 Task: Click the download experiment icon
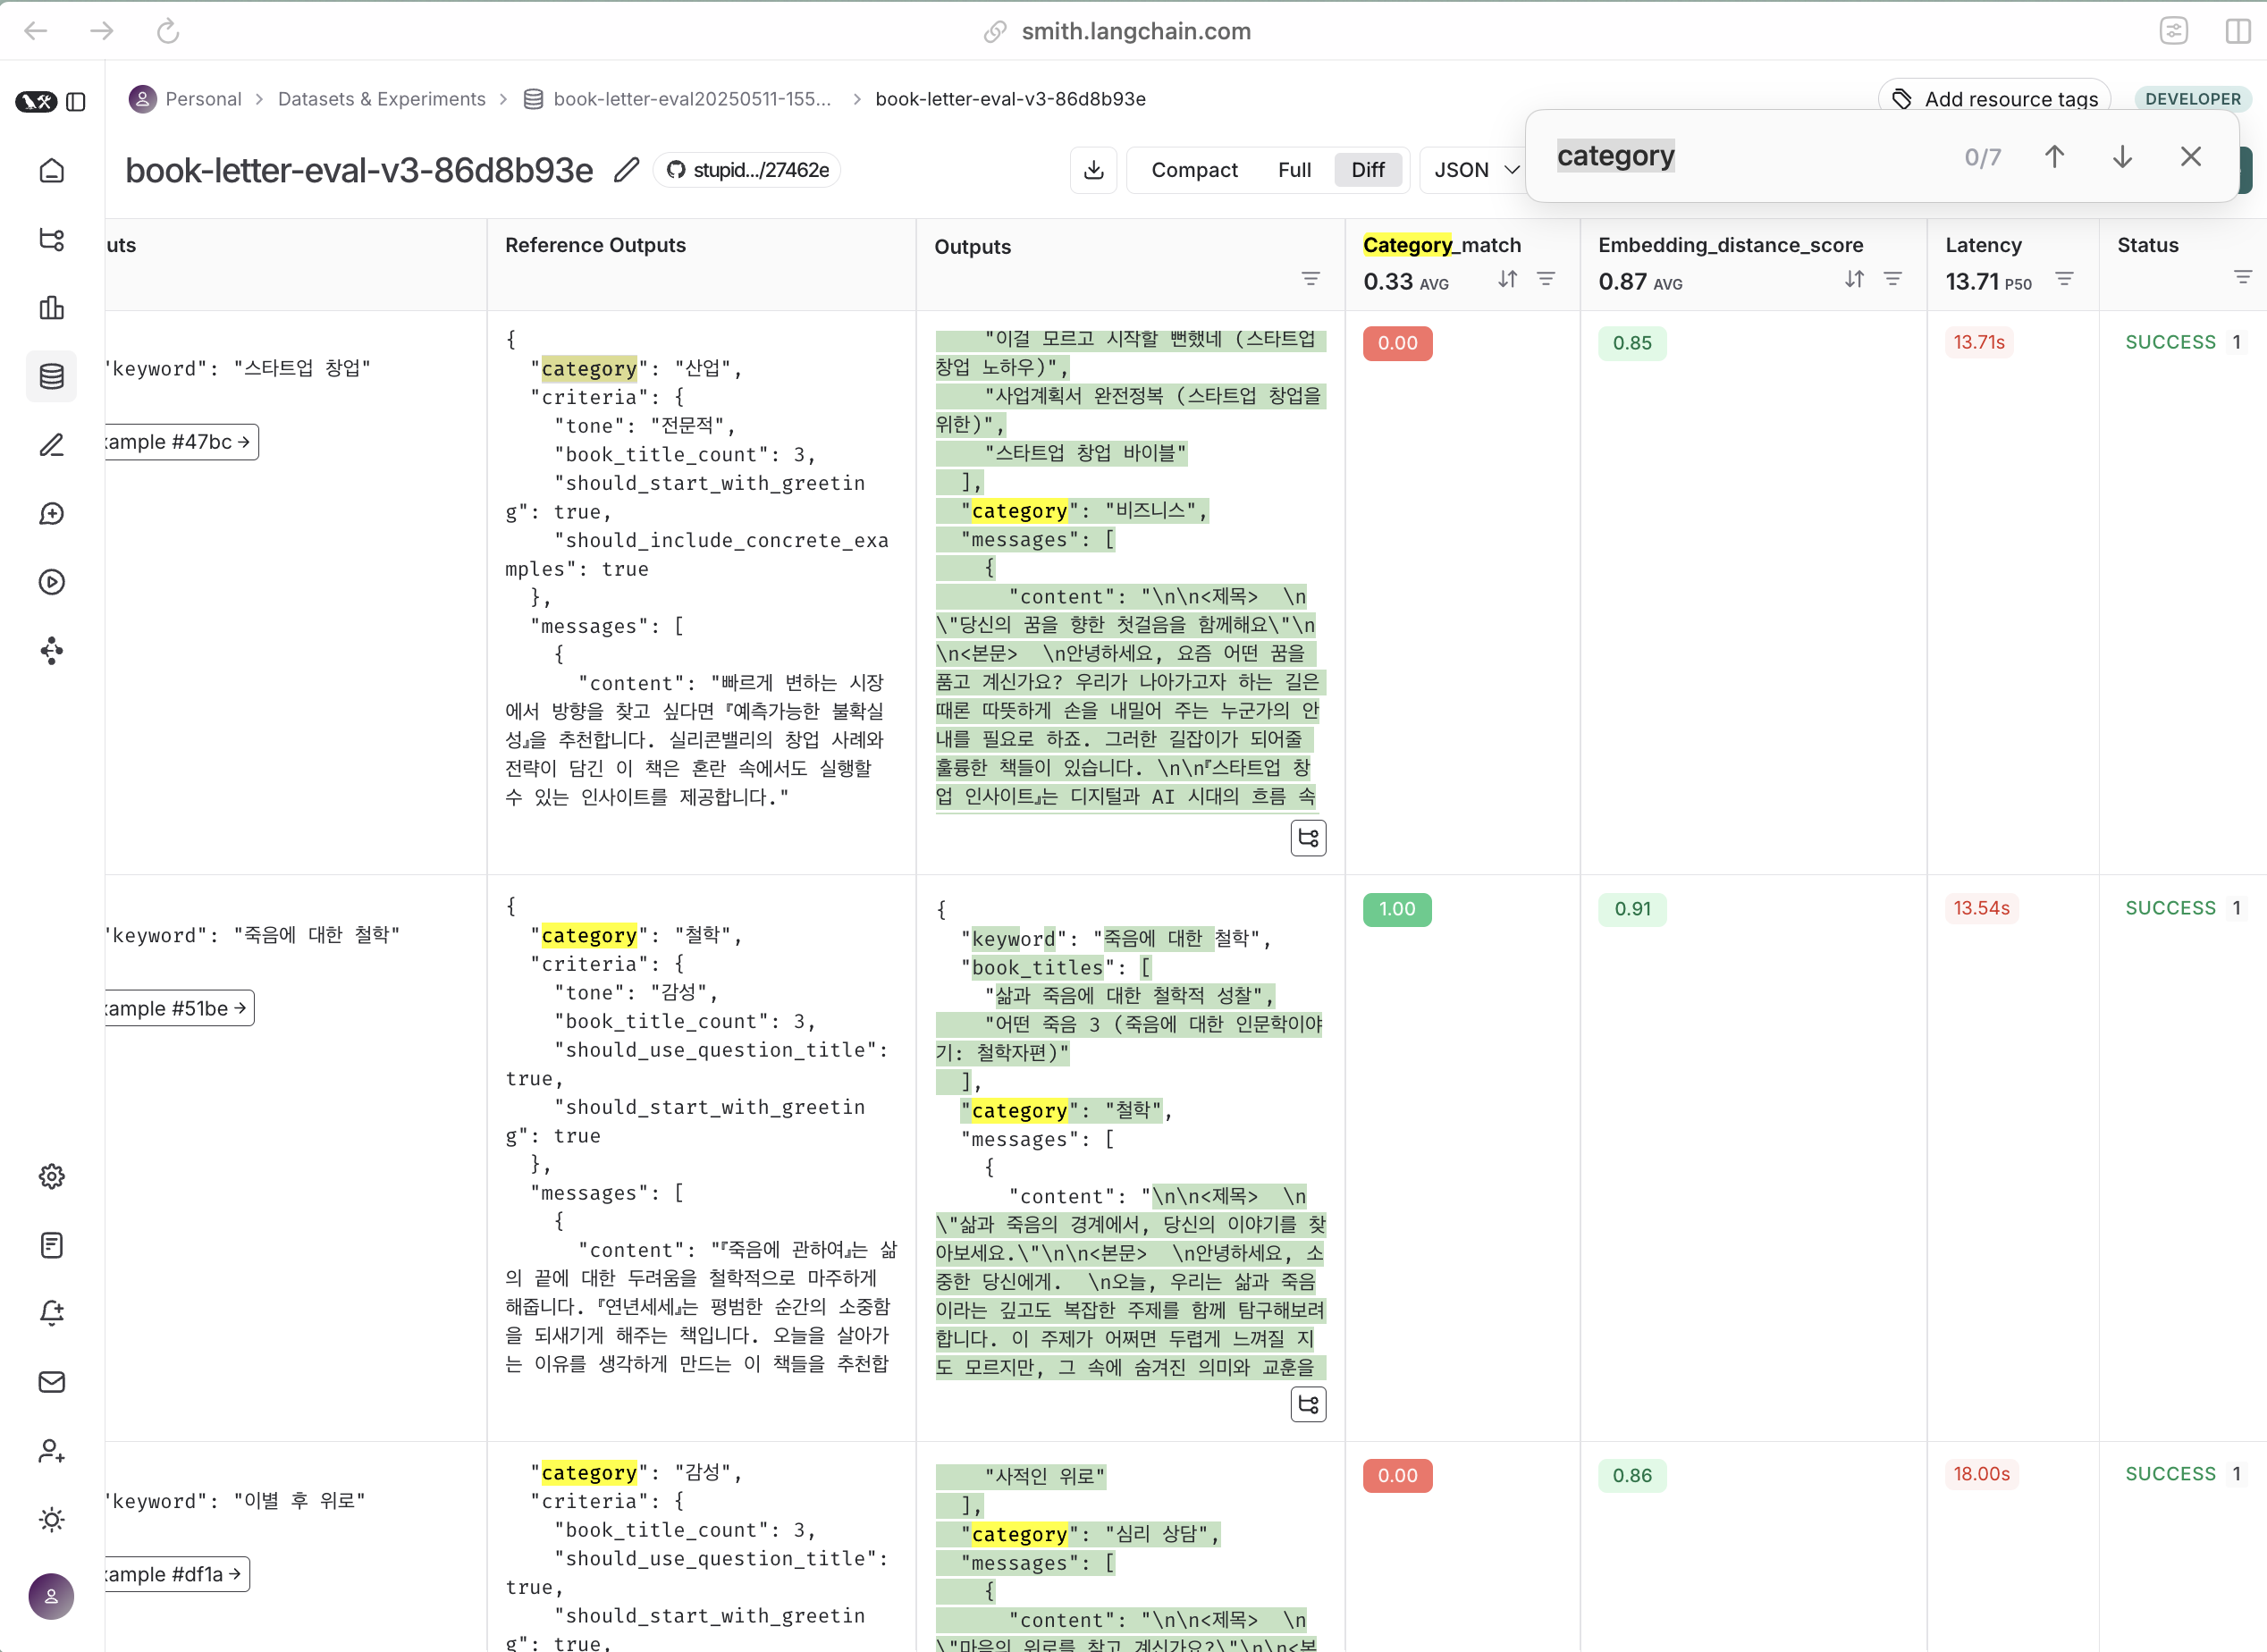pos(1093,170)
